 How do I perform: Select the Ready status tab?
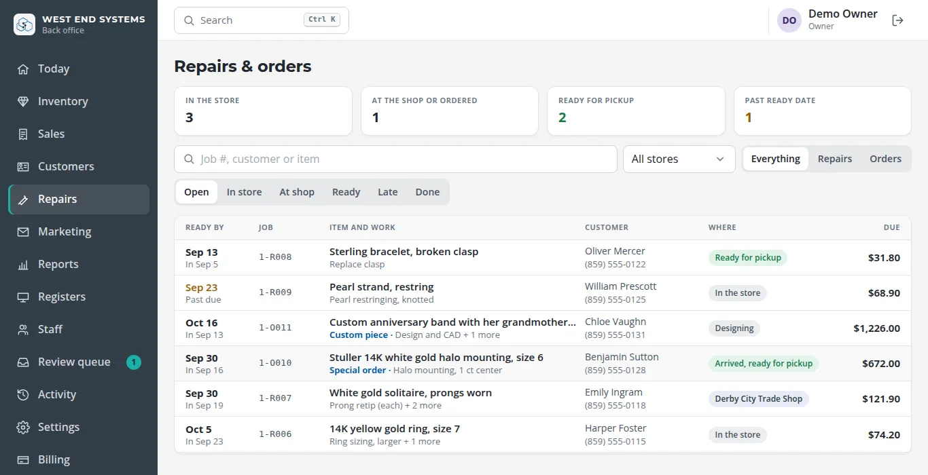pyautogui.click(x=346, y=192)
